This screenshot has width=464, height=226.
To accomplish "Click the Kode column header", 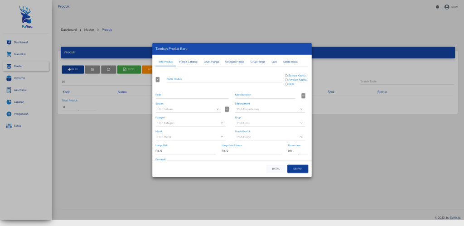I will (x=67, y=92).
